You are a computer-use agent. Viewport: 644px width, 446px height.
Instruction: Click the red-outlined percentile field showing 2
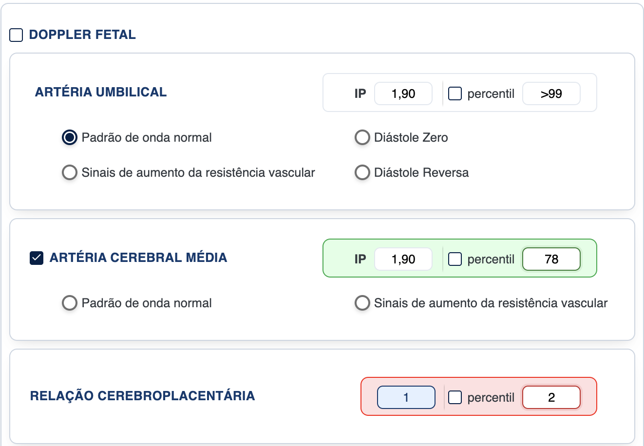tap(551, 397)
